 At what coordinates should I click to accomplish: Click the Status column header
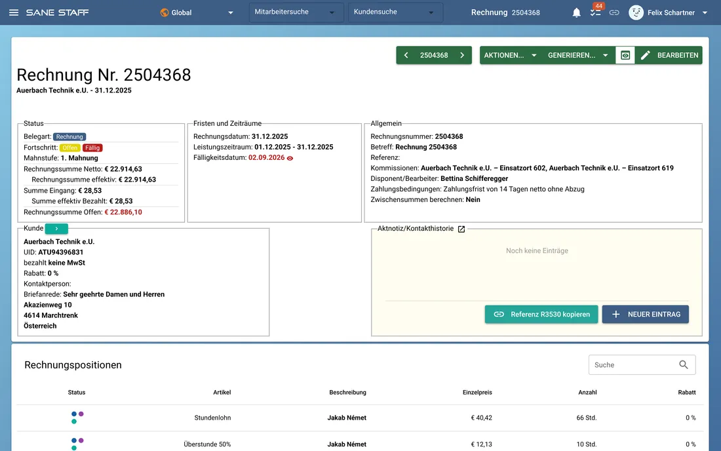click(x=77, y=393)
